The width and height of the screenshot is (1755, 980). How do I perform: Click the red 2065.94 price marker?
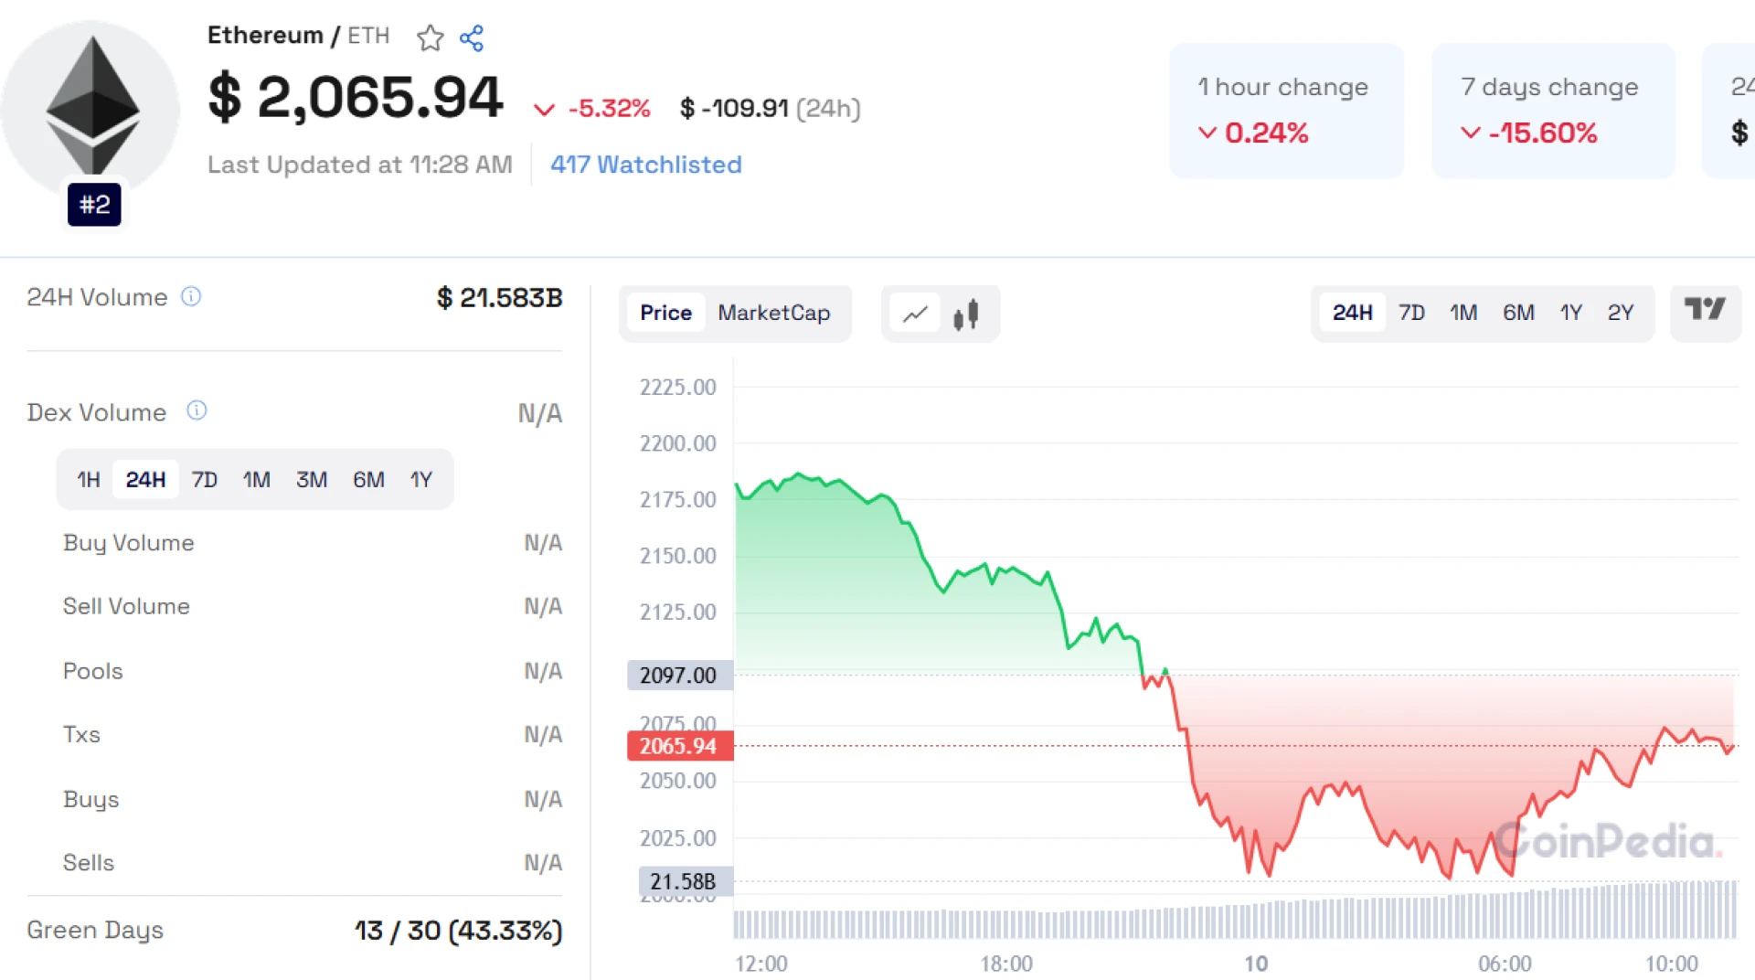(679, 746)
